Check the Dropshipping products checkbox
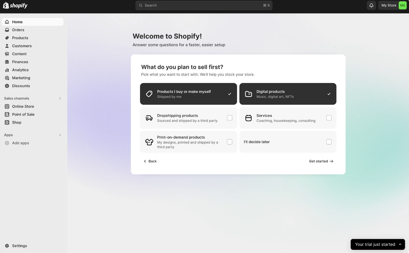This screenshot has height=253, width=409. click(230, 118)
